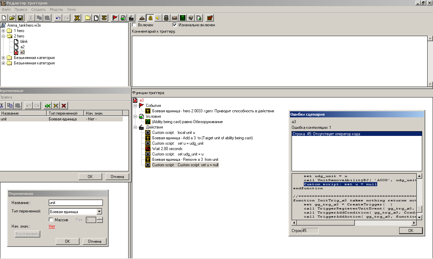
Task: Open the 'Создать' menu
Action: 38,9
